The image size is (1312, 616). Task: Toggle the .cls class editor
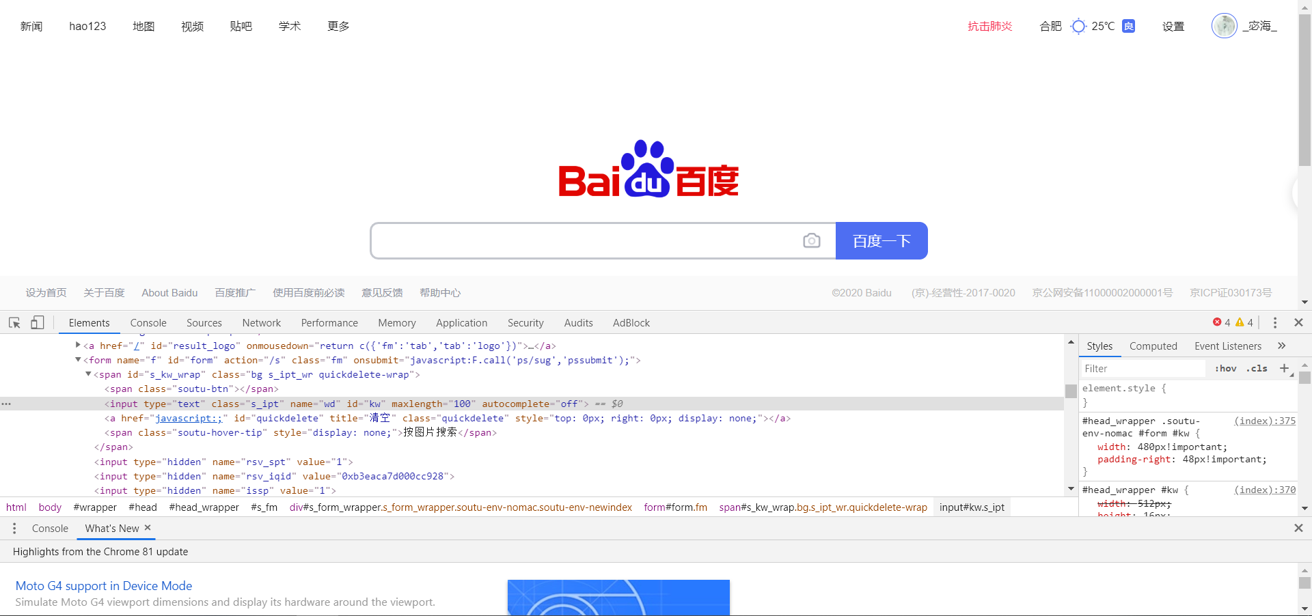click(x=1257, y=368)
